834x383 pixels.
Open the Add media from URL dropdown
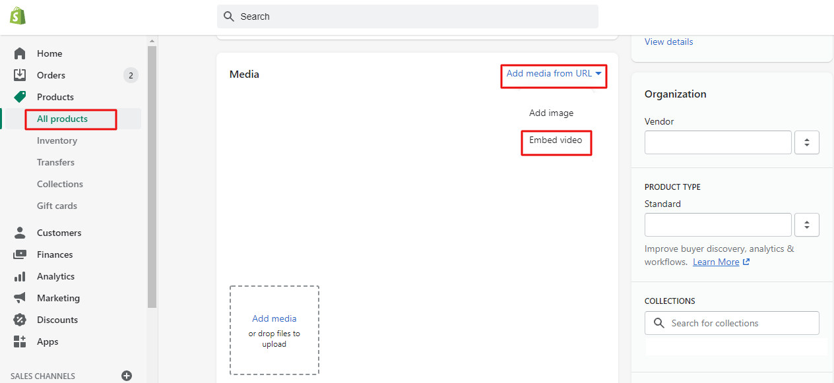(x=553, y=75)
